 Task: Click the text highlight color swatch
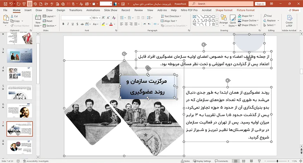click(x=104, y=24)
